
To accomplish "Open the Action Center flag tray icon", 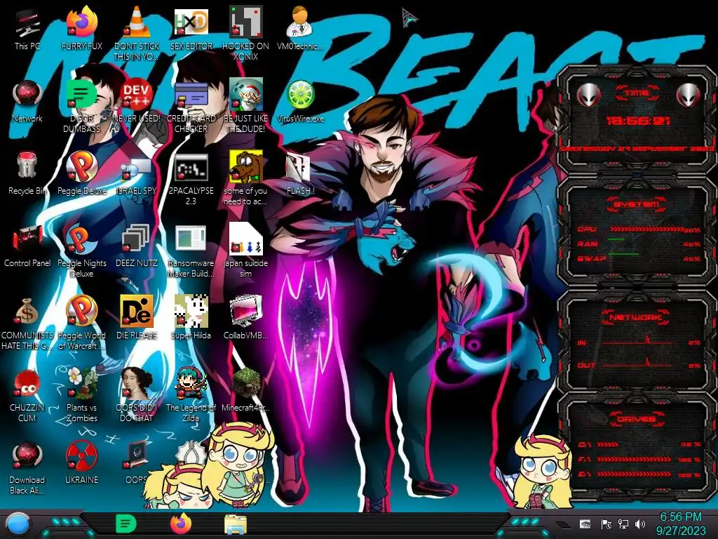I will coord(607,524).
